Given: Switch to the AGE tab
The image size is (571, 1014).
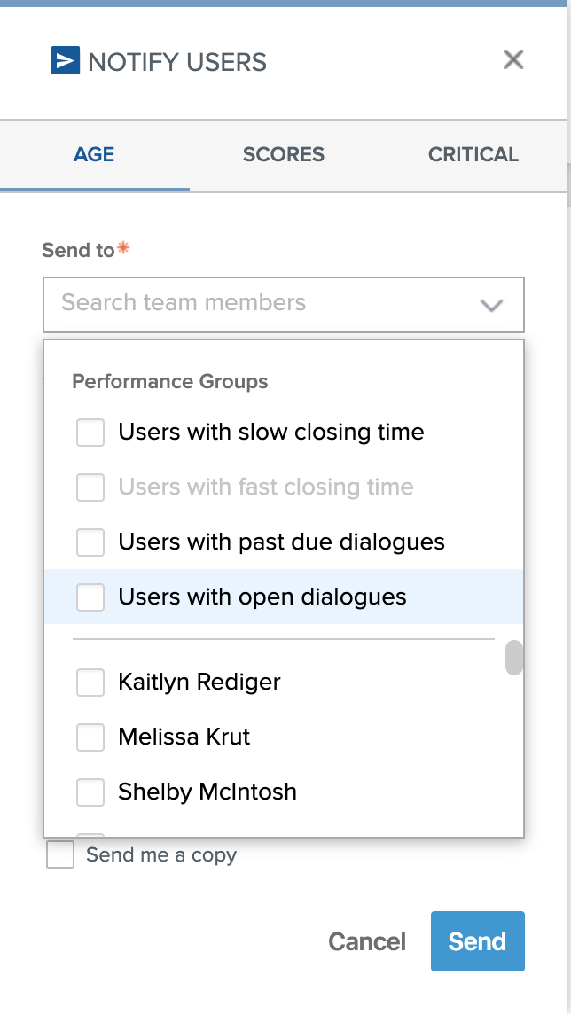Looking at the screenshot, I should point(94,154).
